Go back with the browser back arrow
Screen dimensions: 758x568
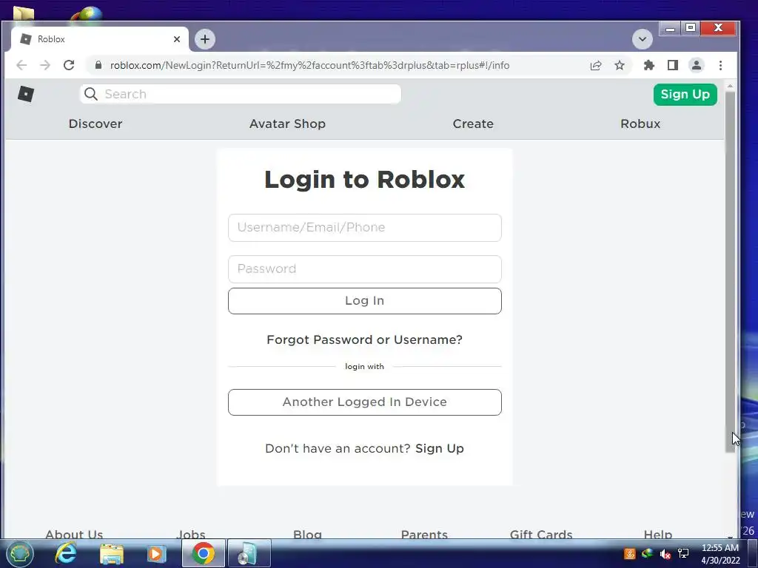tap(21, 65)
